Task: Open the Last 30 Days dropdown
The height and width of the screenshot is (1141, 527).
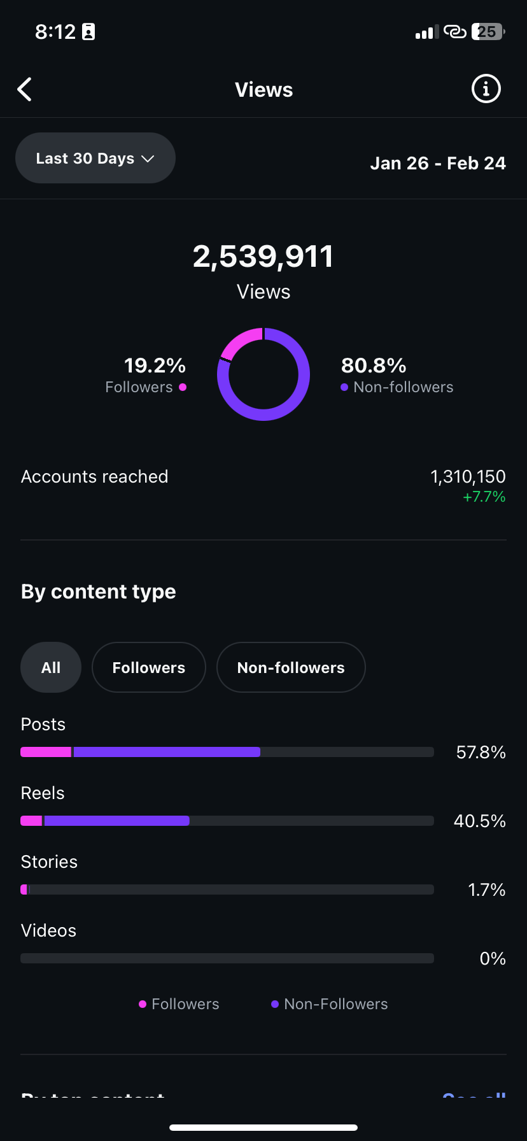Action: tap(95, 158)
